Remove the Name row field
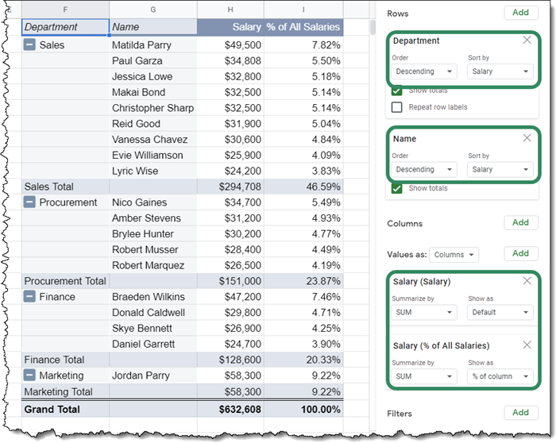The image size is (556, 443). point(527,138)
